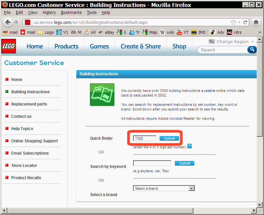The width and height of the screenshot is (264, 215).
Task: Show more bookmarks with the chevron
Action: [x=260, y=32]
